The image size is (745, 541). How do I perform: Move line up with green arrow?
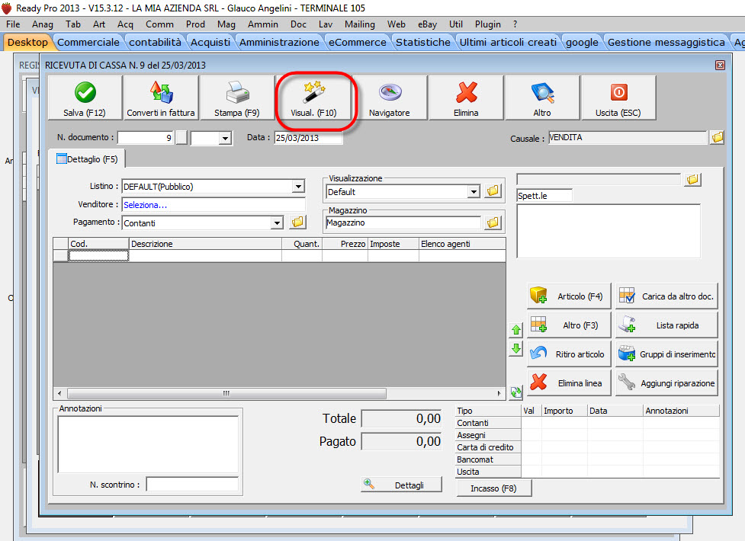516,329
